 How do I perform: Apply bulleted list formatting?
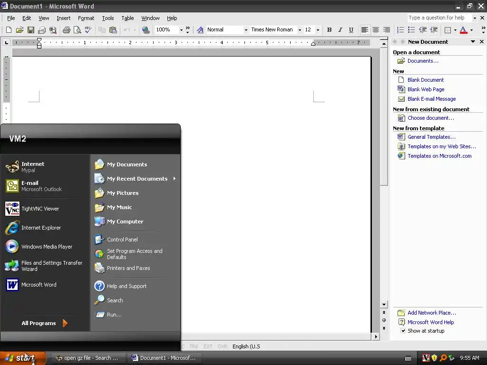pos(411,30)
